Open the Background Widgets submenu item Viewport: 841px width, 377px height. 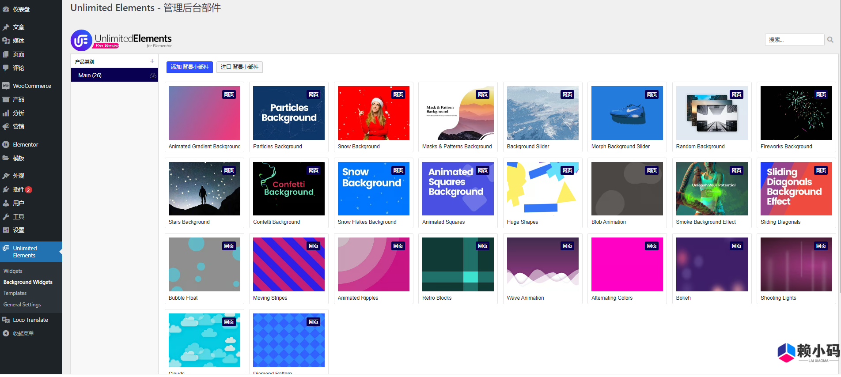[28, 282]
